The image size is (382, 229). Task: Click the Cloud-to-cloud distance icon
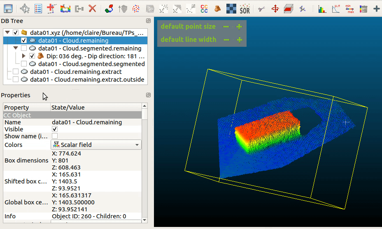coord(163,9)
